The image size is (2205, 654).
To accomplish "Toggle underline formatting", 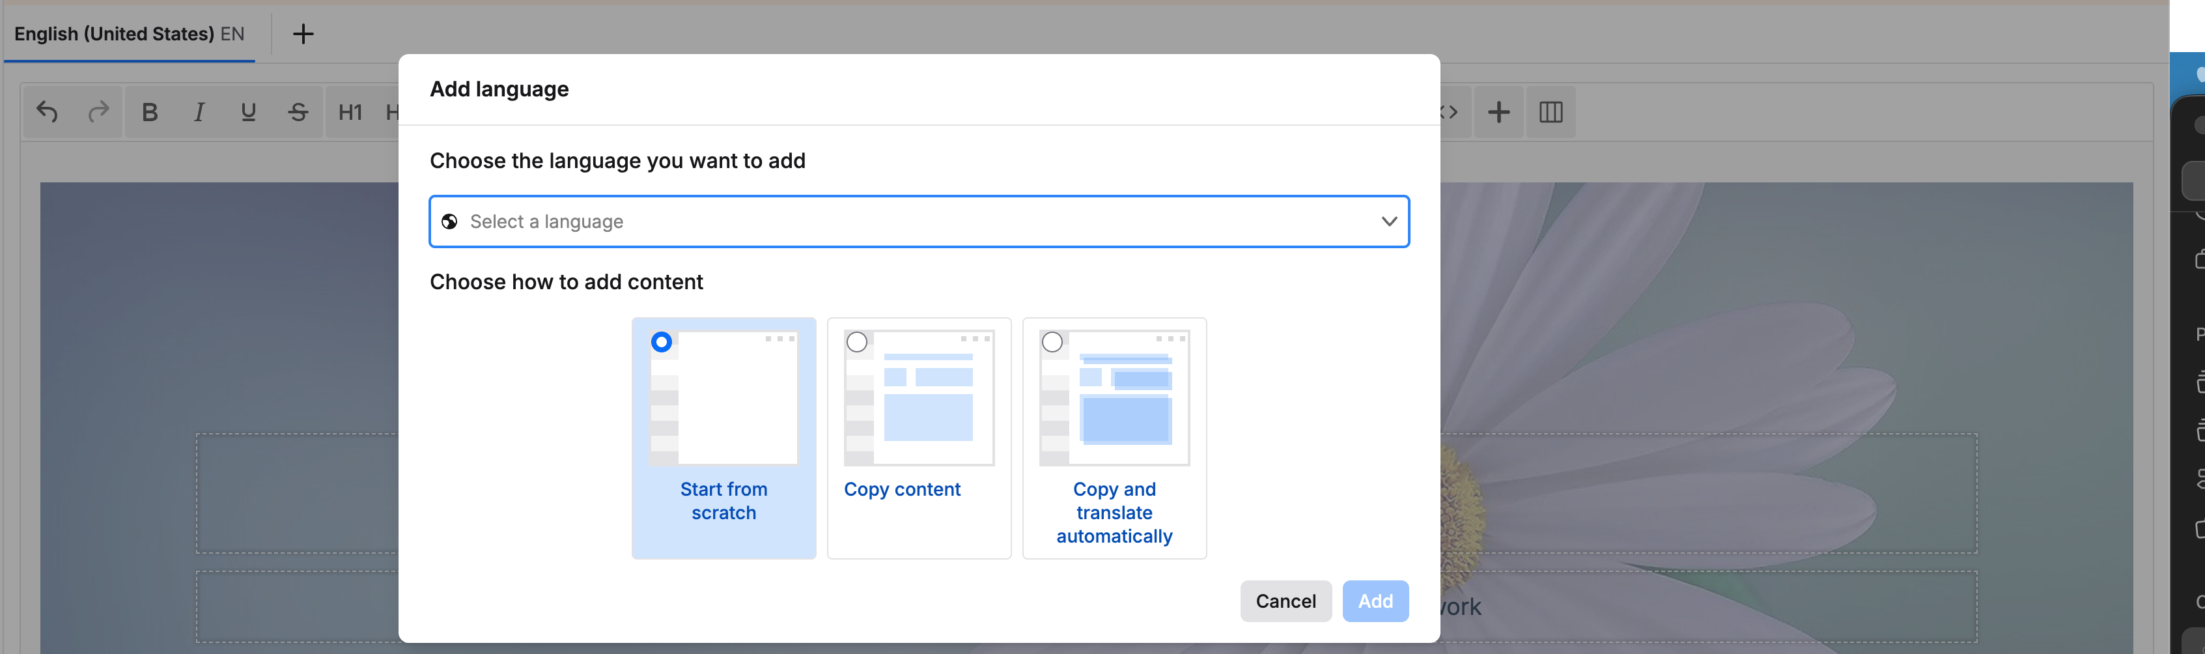I will [x=248, y=112].
